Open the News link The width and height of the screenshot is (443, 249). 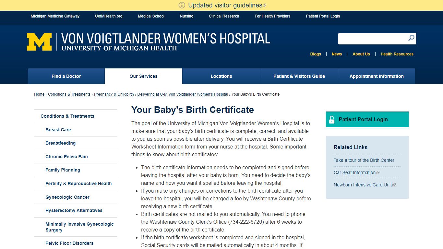click(337, 54)
